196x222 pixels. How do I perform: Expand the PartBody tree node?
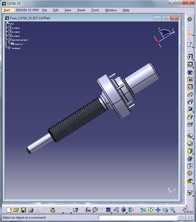(x=7, y=48)
